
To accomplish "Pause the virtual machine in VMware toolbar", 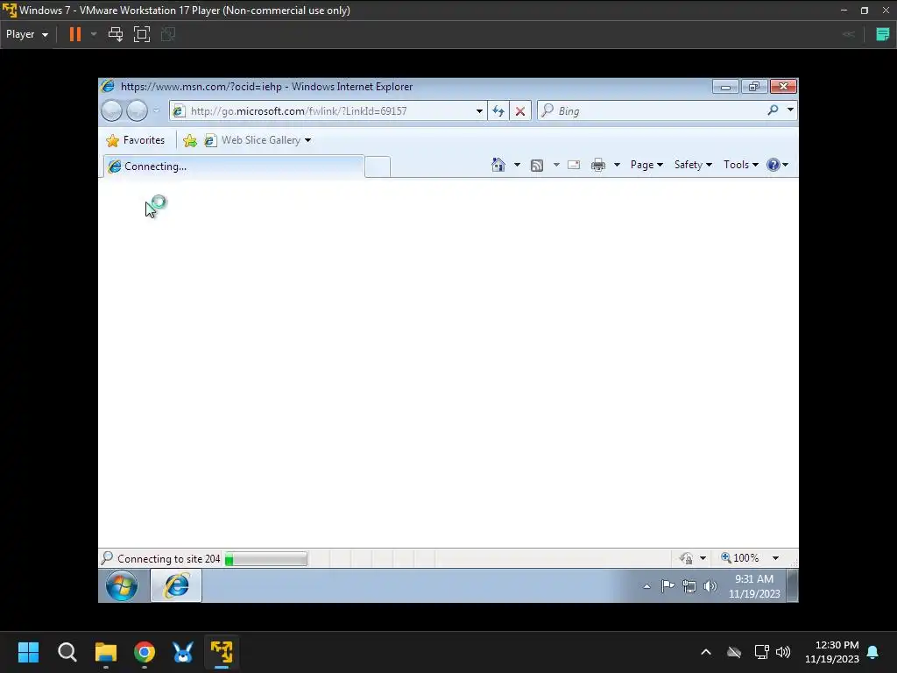I will coord(75,34).
